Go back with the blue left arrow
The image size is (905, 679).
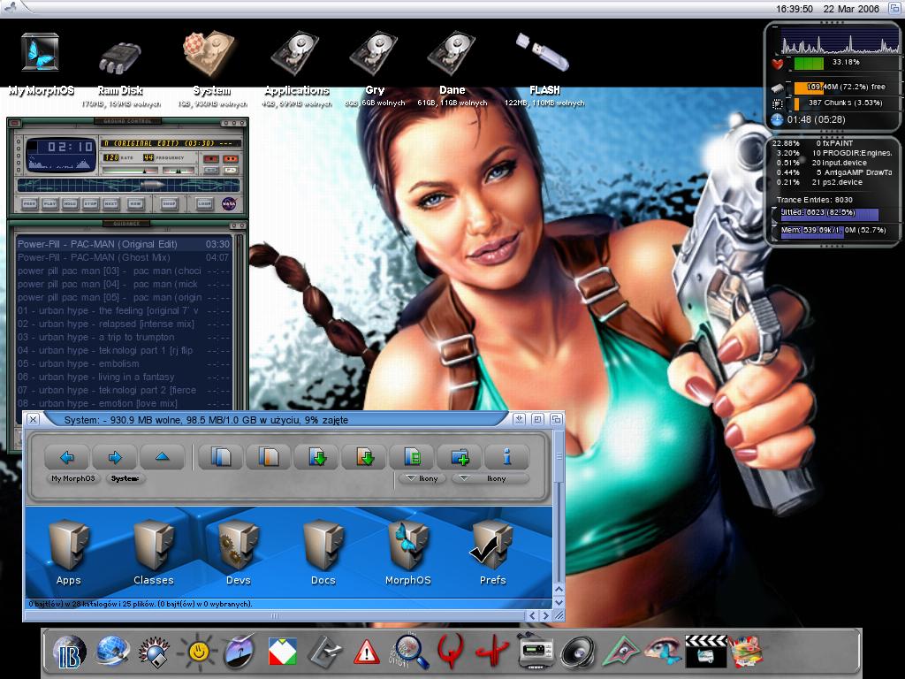pyautogui.click(x=67, y=457)
